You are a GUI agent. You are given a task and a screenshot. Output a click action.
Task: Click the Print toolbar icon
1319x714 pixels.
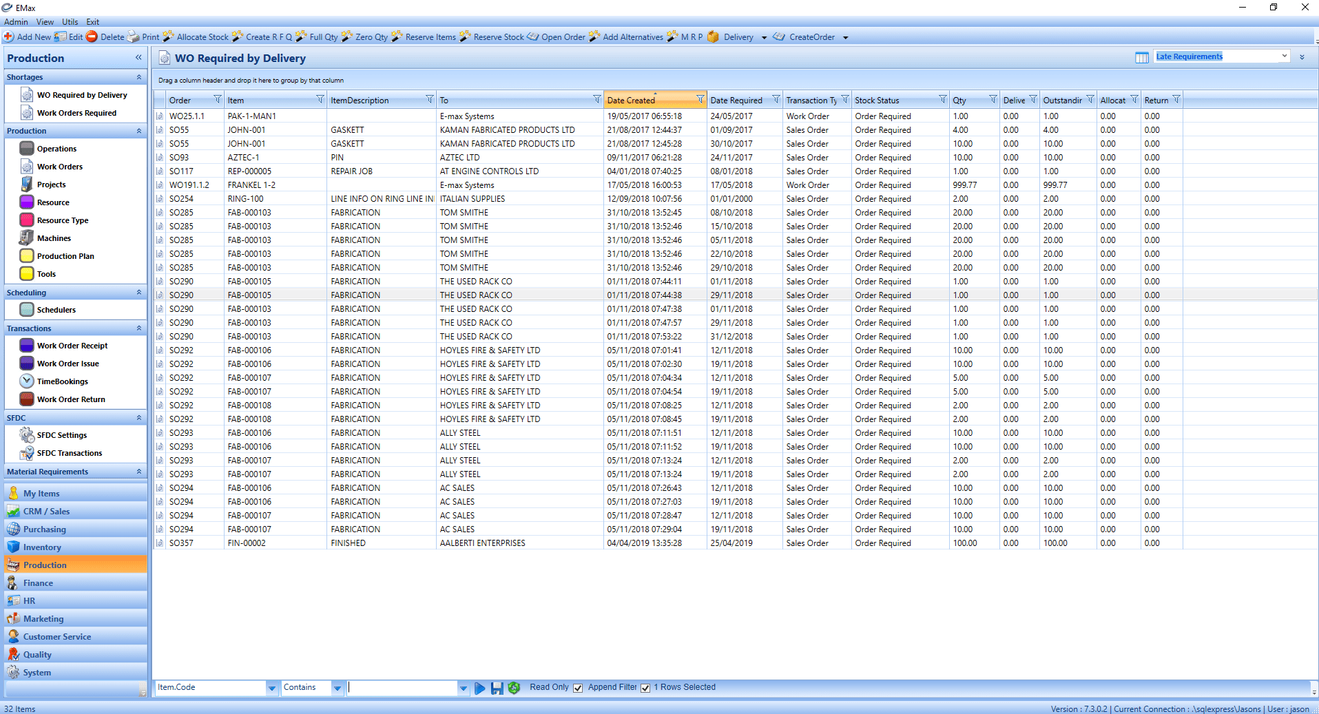134,37
